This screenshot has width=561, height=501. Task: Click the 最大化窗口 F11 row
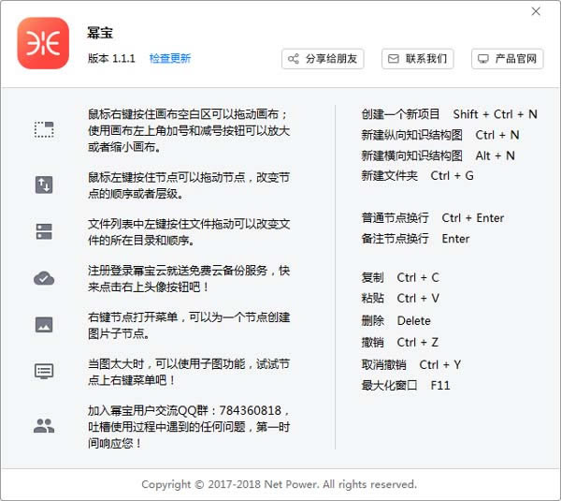click(406, 385)
